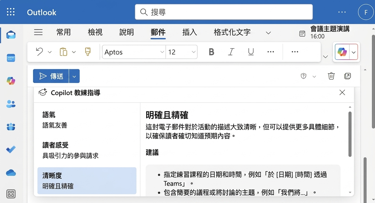Viewport: 375px width, 203px height.
Task: Switch to the 說明 tab
Action: coord(126,32)
